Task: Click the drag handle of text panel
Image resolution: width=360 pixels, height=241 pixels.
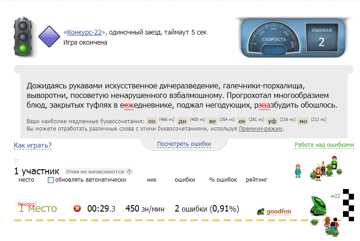Action: pos(17,68)
